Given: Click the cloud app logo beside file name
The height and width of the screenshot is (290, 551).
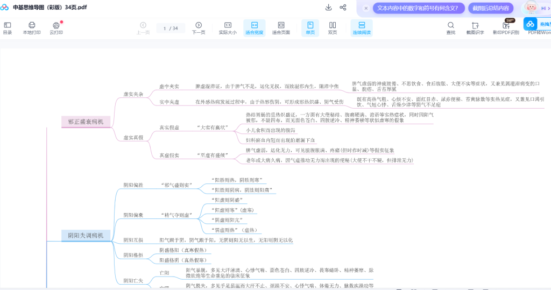Looking at the screenshot, I should 4,8.
